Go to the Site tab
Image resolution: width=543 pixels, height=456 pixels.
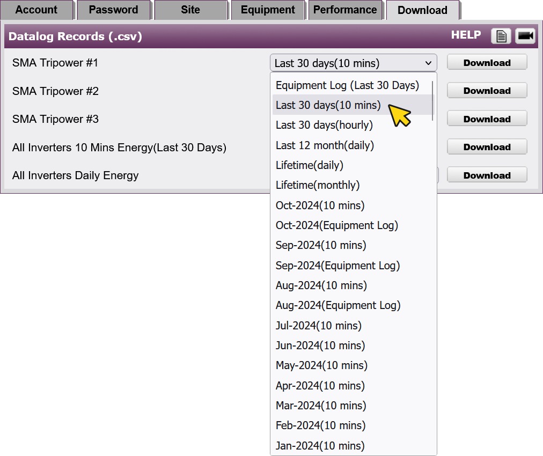click(190, 10)
